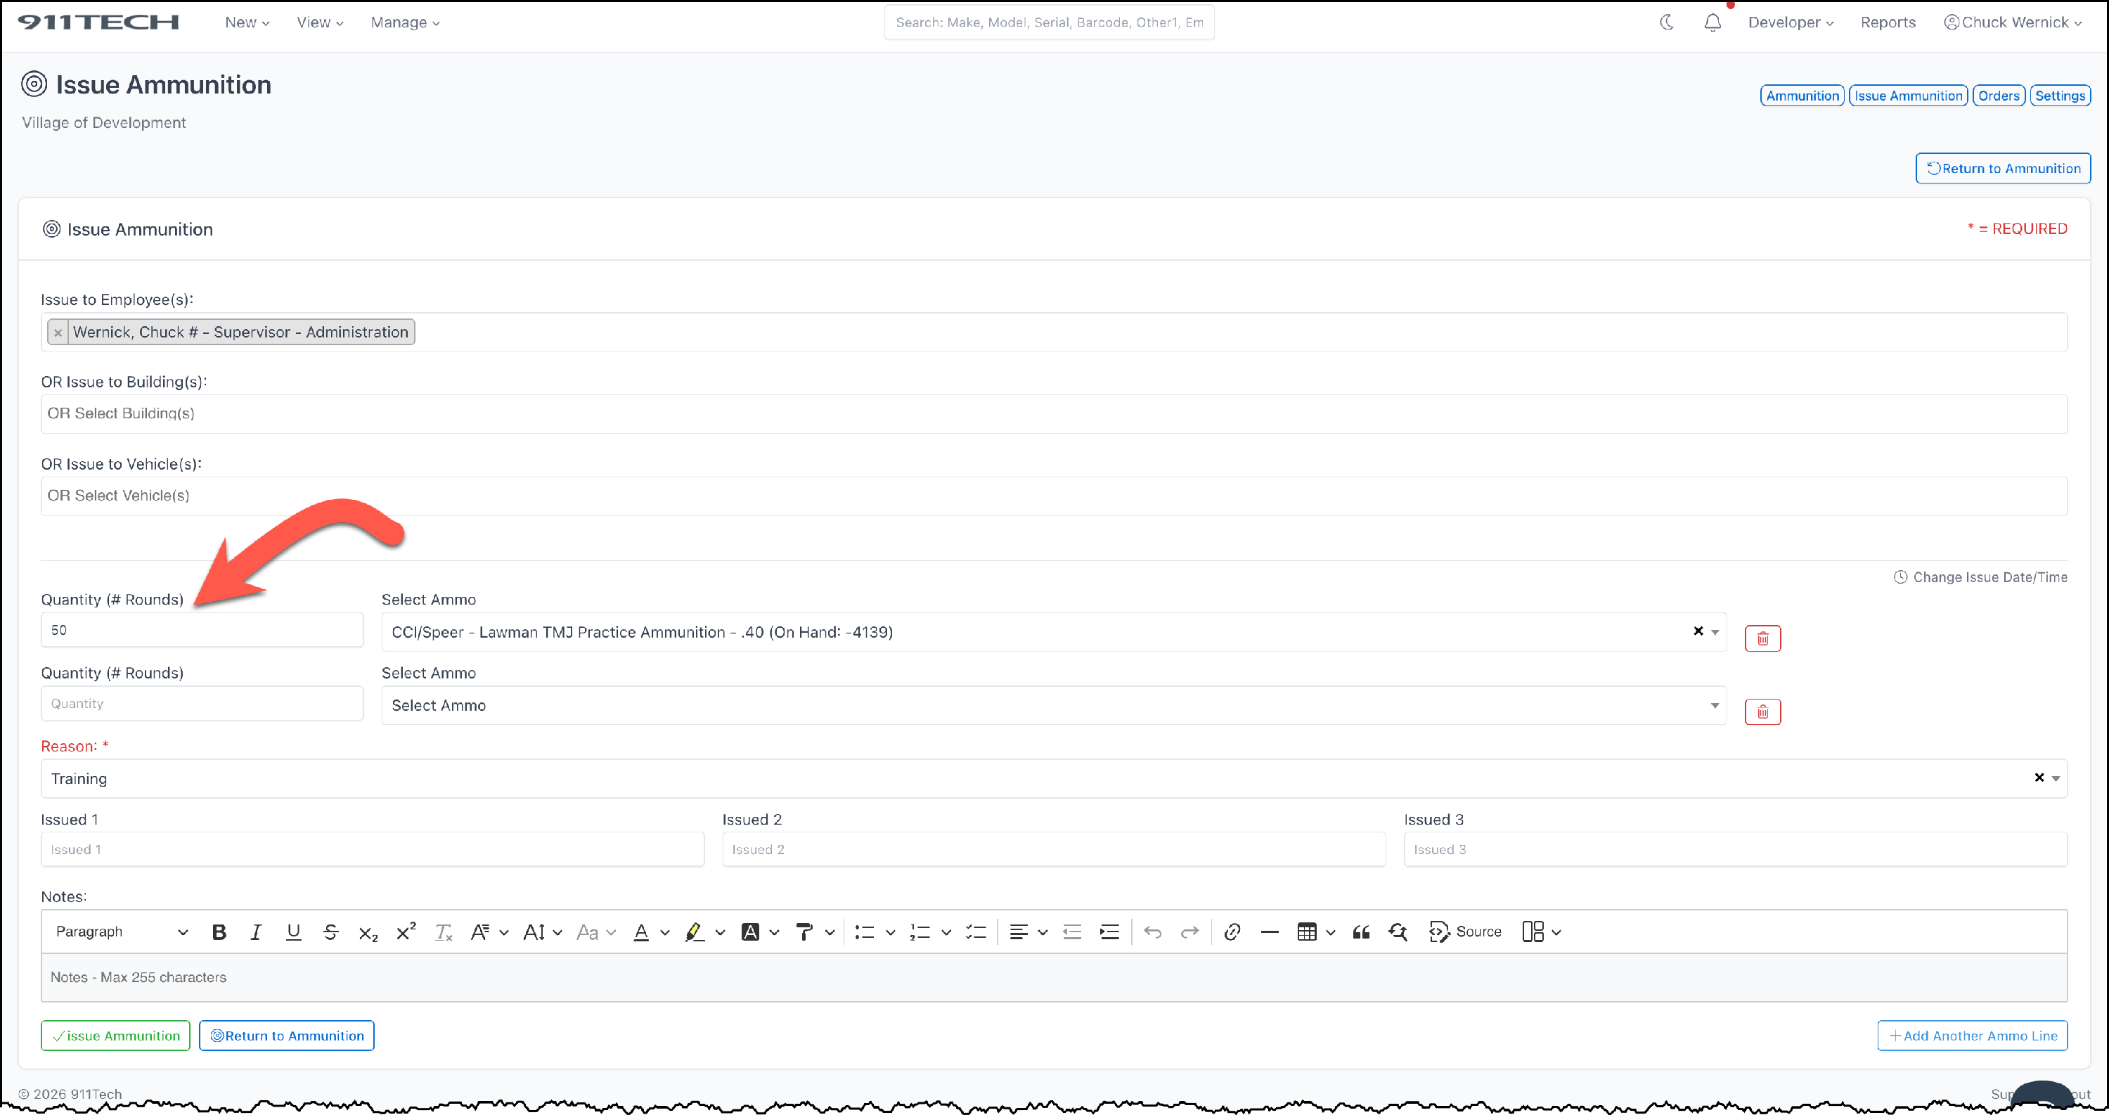Screen dimensions: 2109x1115
Task: Clear the Training reason selection
Action: 2039,778
